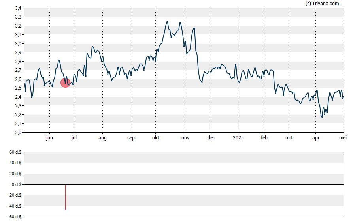Click the '3,1' price axis label
The height and width of the screenshot is (223, 351).
click(x=18, y=35)
